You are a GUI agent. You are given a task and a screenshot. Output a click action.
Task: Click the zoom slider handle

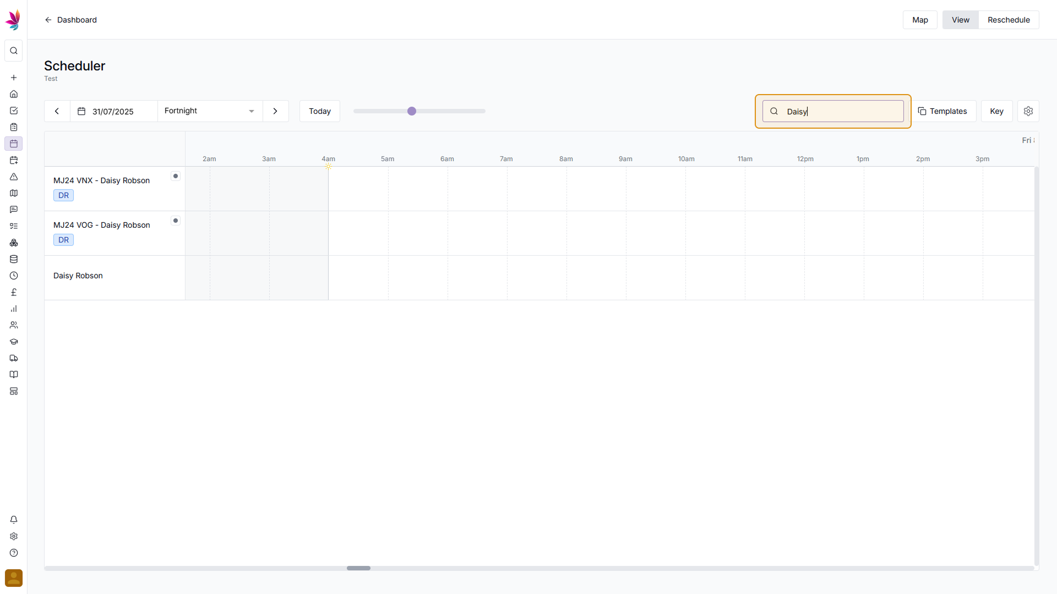(412, 111)
